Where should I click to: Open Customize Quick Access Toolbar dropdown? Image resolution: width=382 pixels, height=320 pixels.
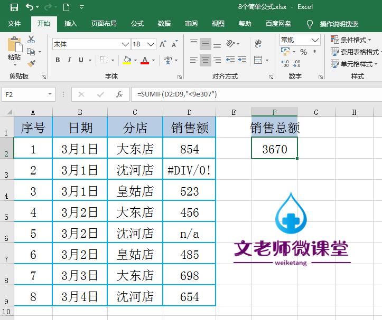tap(82, 7)
